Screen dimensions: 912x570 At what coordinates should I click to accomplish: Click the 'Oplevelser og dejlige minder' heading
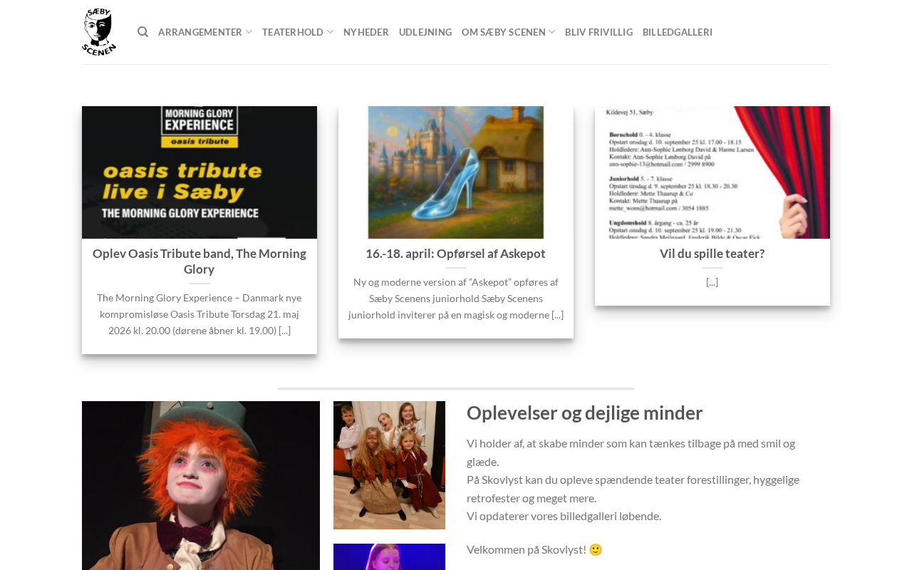(x=585, y=413)
